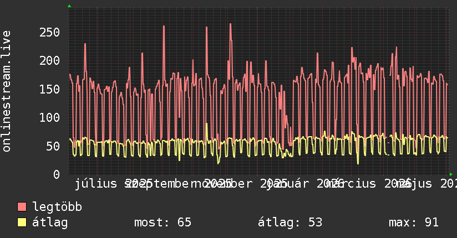457x238 pixels.
Task: Click the onlinestream.live vertical axis title
Action: coord(6,91)
